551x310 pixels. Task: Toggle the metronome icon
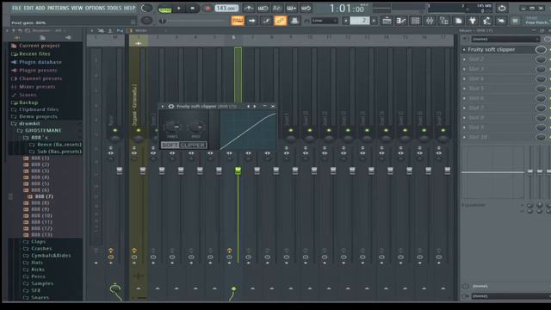[x=249, y=8]
